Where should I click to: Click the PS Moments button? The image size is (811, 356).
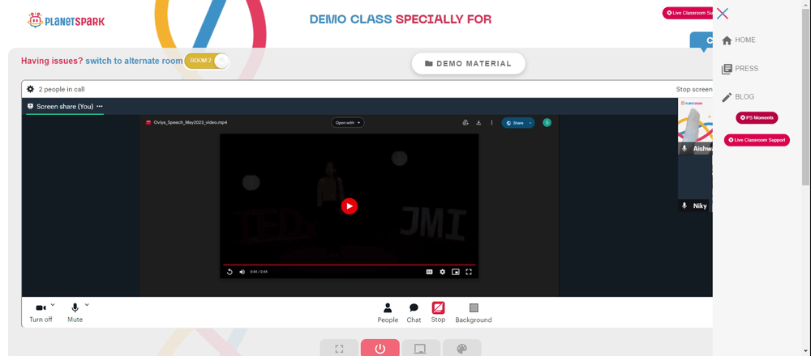click(757, 117)
